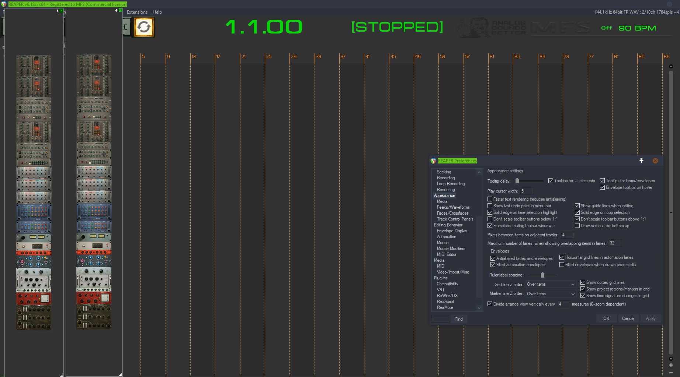This screenshot has height=377, width=680.
Task: Uncheck Frameless floating toolbar windows
Action: pyautogui.click(x=490, y=226)
